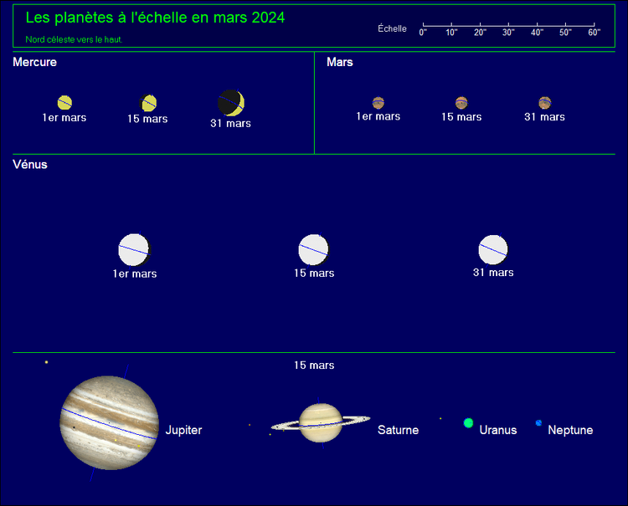Click the '15 mars' heading above the giant planets
The image size is (628, 506).
point(314,365)
